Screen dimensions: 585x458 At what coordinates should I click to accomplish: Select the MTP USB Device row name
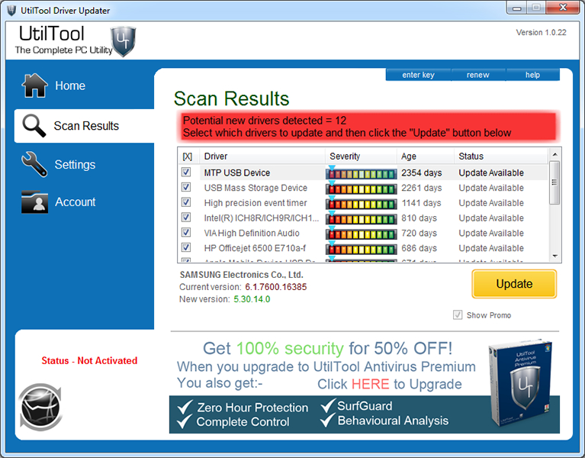237,173
